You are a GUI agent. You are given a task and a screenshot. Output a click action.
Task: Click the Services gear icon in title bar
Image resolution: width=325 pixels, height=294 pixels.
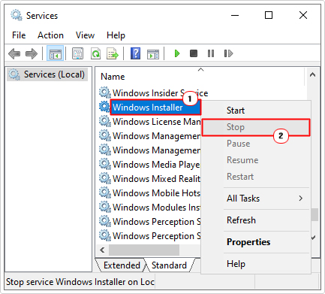[17, 15]
